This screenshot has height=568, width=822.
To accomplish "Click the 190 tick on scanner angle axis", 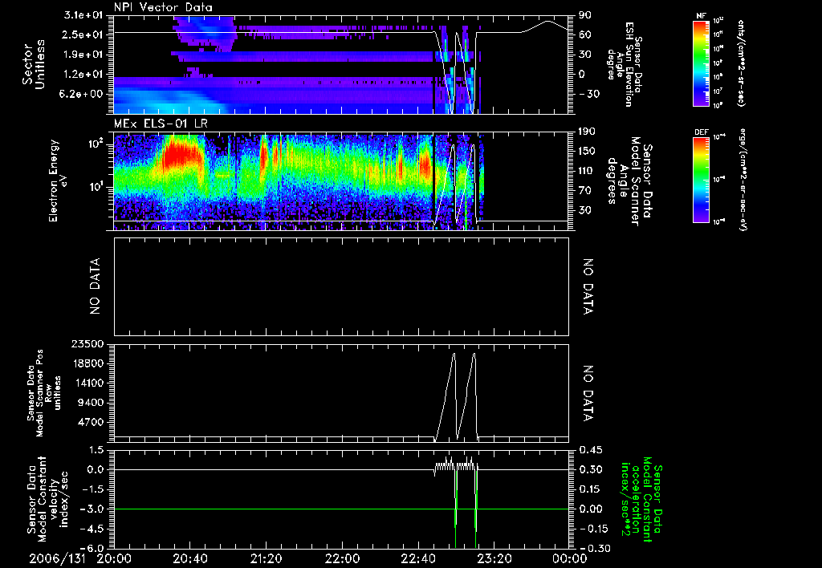I will (585, 132).
